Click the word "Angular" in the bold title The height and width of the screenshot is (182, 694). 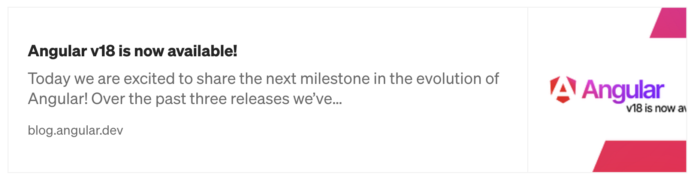click(x=57, y=51)
